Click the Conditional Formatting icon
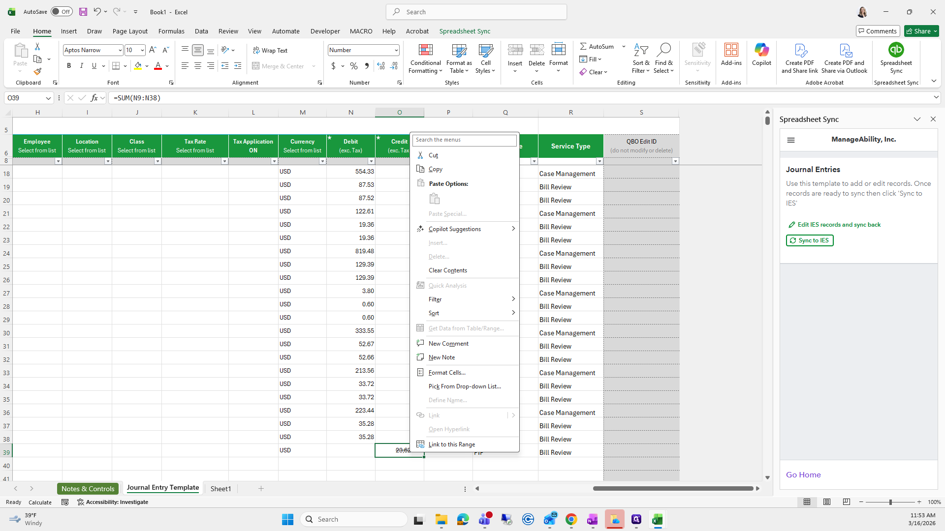Screen dimensions: 945x531 (x=425, y=50)
